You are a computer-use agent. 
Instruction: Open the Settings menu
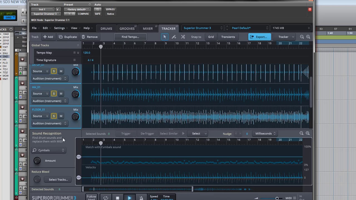click(60, 28)
